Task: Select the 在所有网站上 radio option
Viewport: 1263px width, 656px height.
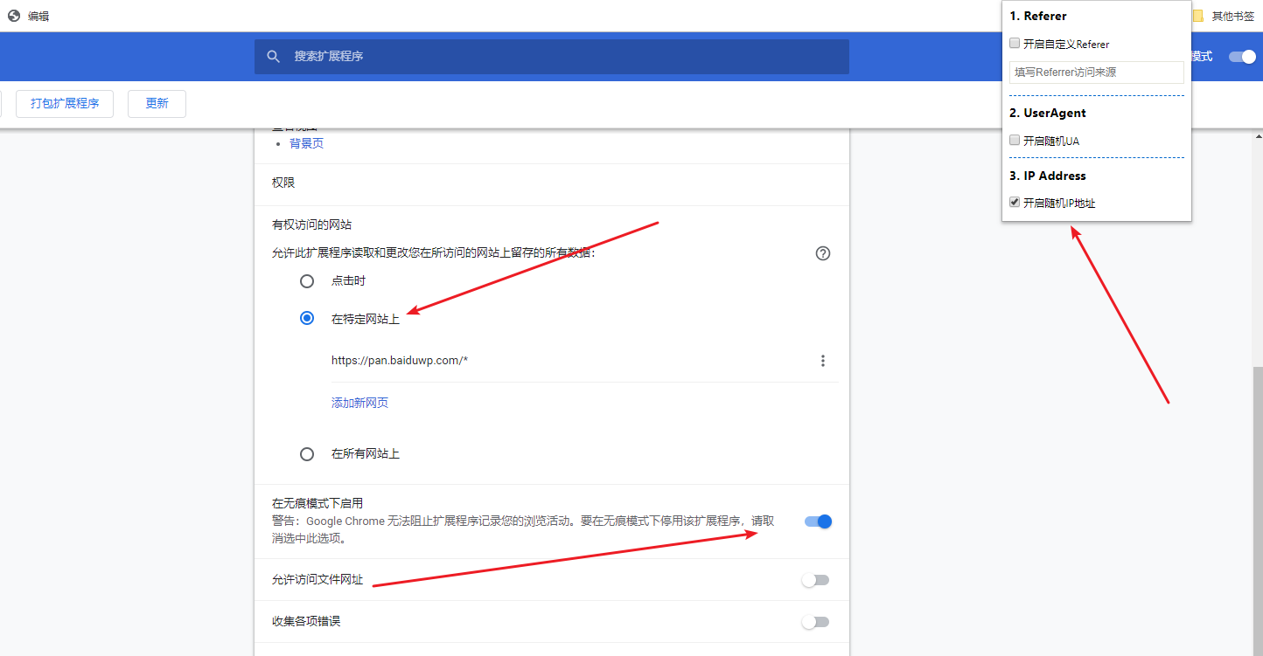Action: click(x=307, y=454)
